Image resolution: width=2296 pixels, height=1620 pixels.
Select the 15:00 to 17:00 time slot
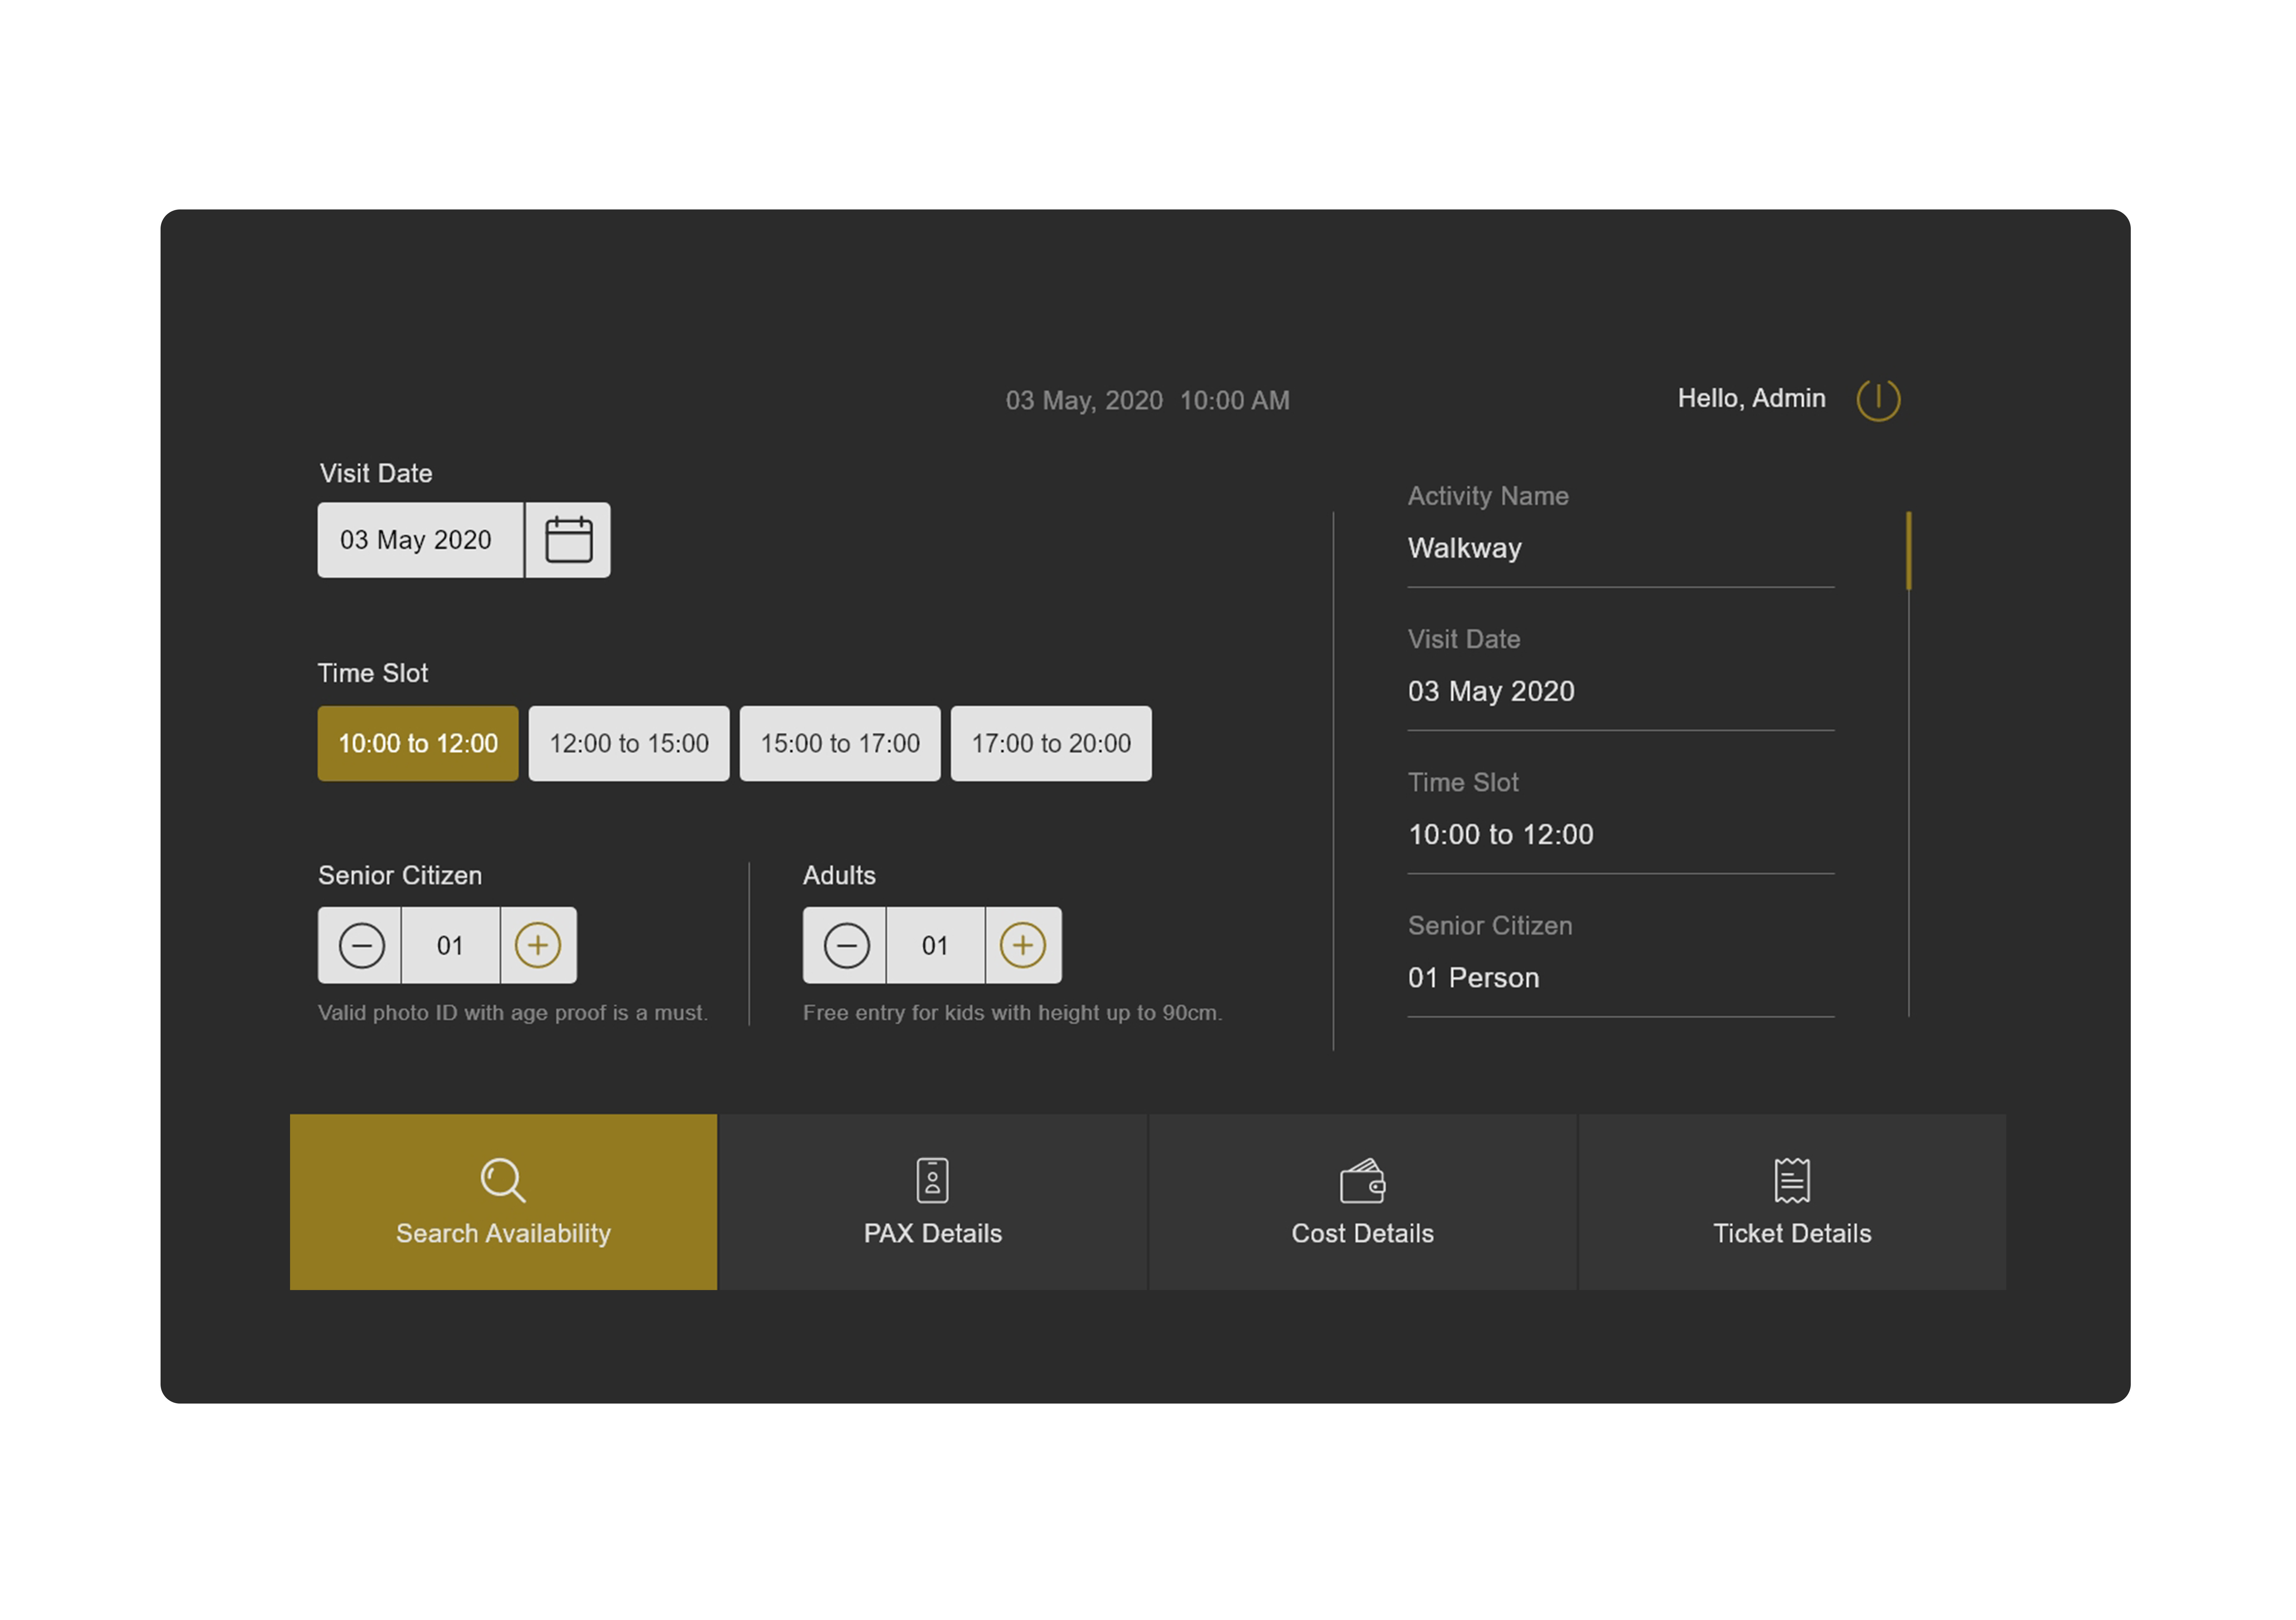pos(840,743)
